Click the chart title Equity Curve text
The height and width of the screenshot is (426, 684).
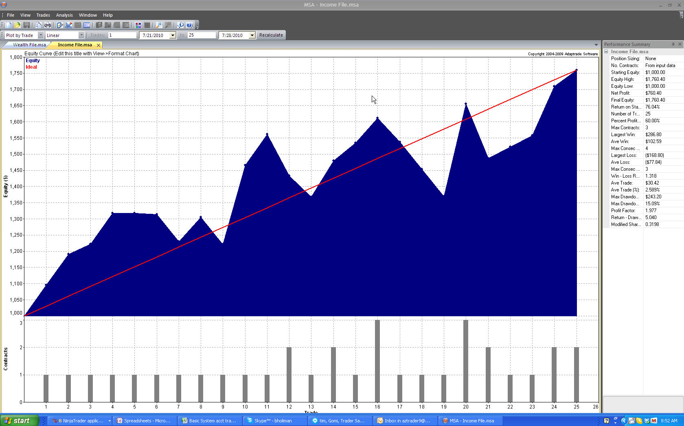[x=82, y=54]
